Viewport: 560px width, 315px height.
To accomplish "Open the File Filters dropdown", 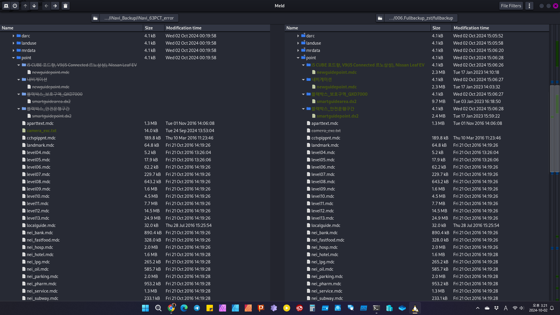I will point(511,6).
